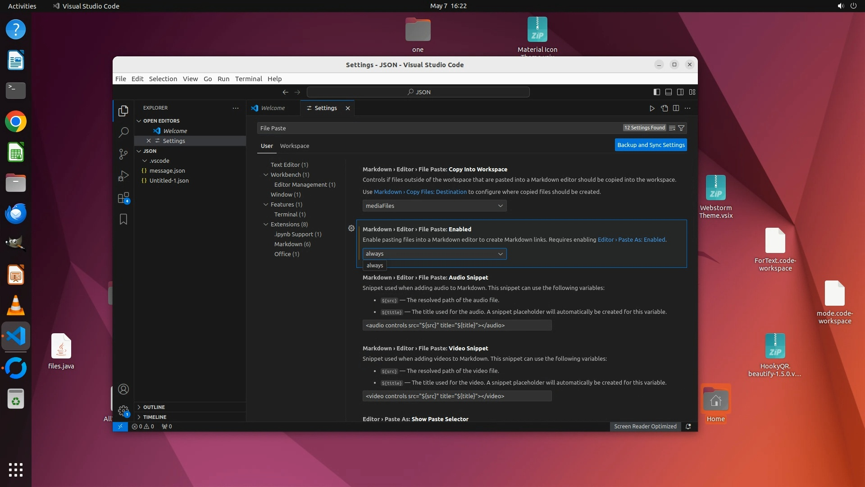Viewport: 865px width, 487px height.
Task: Open the Extensions view
Action: pyautogui.click(x=123, y=198)
